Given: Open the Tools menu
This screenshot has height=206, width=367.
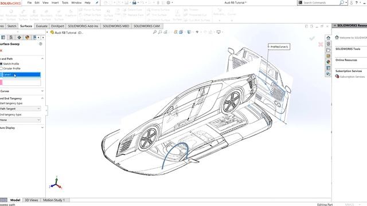Looking at the screenshot, I should [65, 3].
